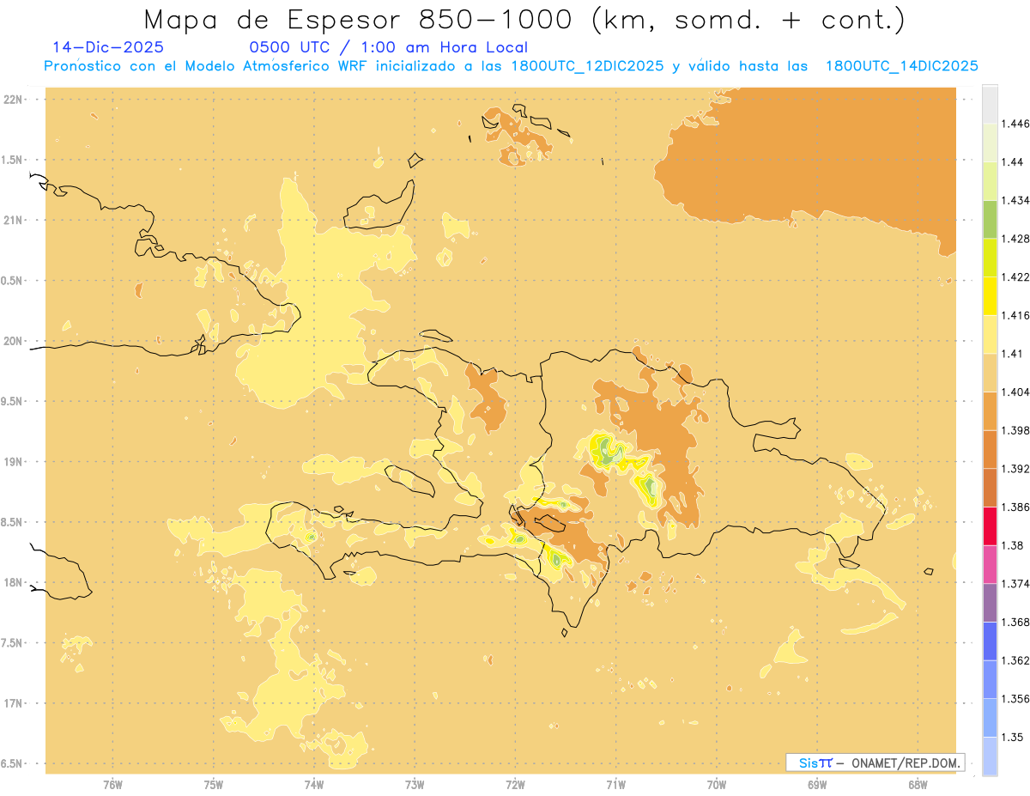Image resolution: width=1030 pixels, height=796 pixels.
Task: Click the pale blue legend swatch below 1.35
Action: click(990, 756)
